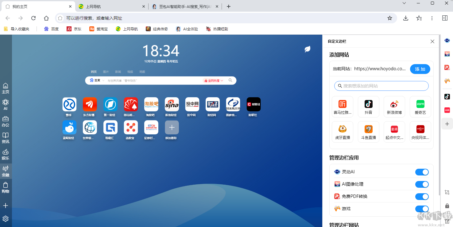The image size is (453, 227).
Task: Select the 视频 search tab
Action: pos(130,72)
